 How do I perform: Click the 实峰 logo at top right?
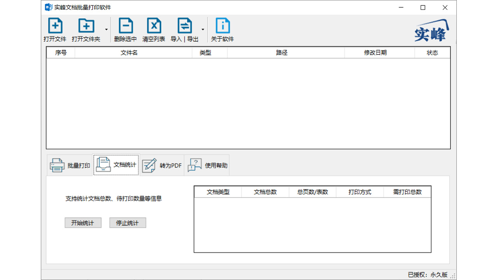click(431, 31)
